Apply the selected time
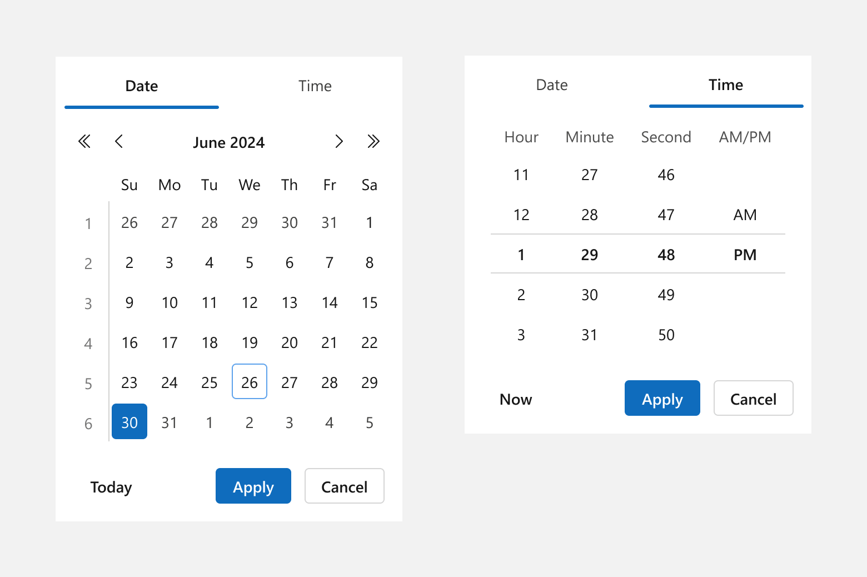This screenshot has height=577, width=867. (662, 398)
